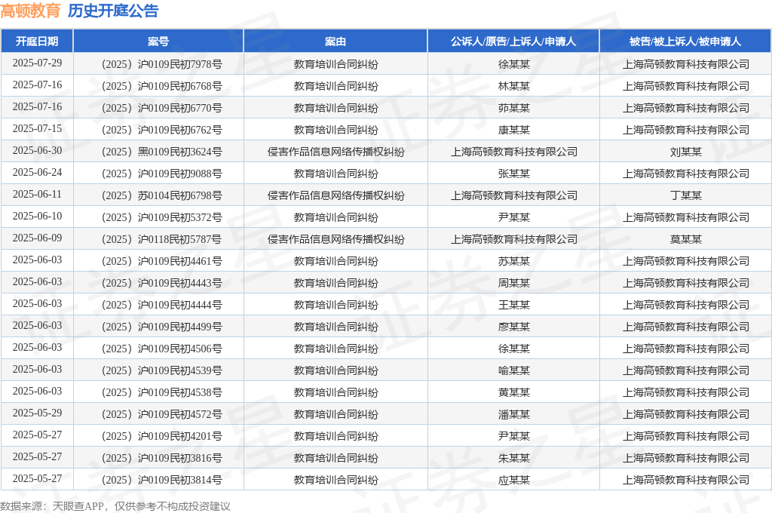Click plaintiff 苏某某
The image size is (772, 513).
pyautogui.click(x=514, y=261)
